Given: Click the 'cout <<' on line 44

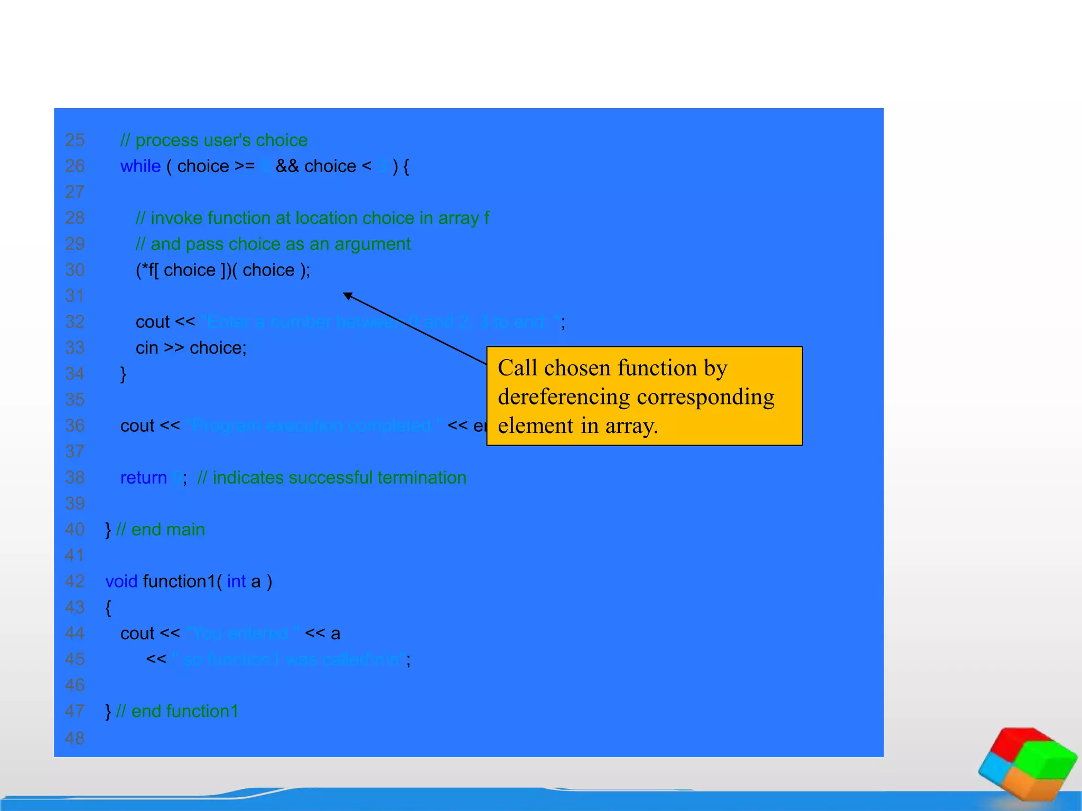Looking at the screenshot, I should 150,634.
